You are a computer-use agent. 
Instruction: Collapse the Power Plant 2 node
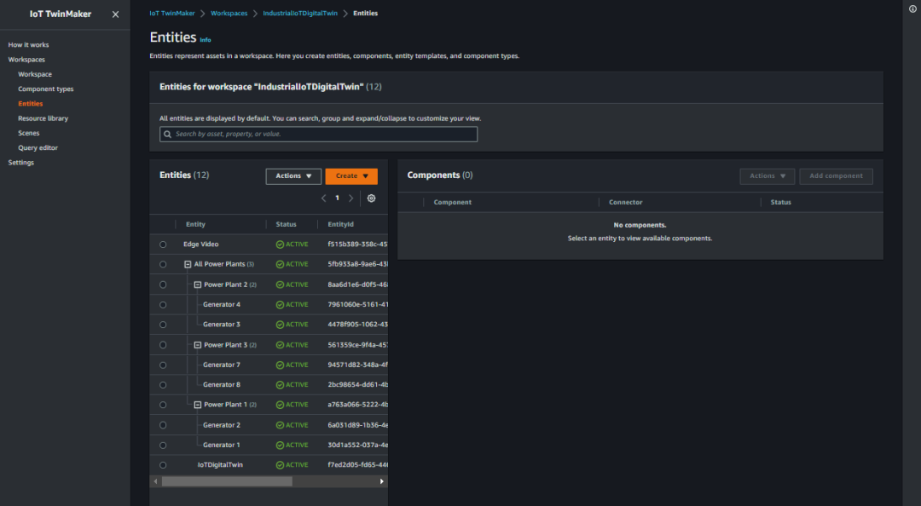[198, 285]
